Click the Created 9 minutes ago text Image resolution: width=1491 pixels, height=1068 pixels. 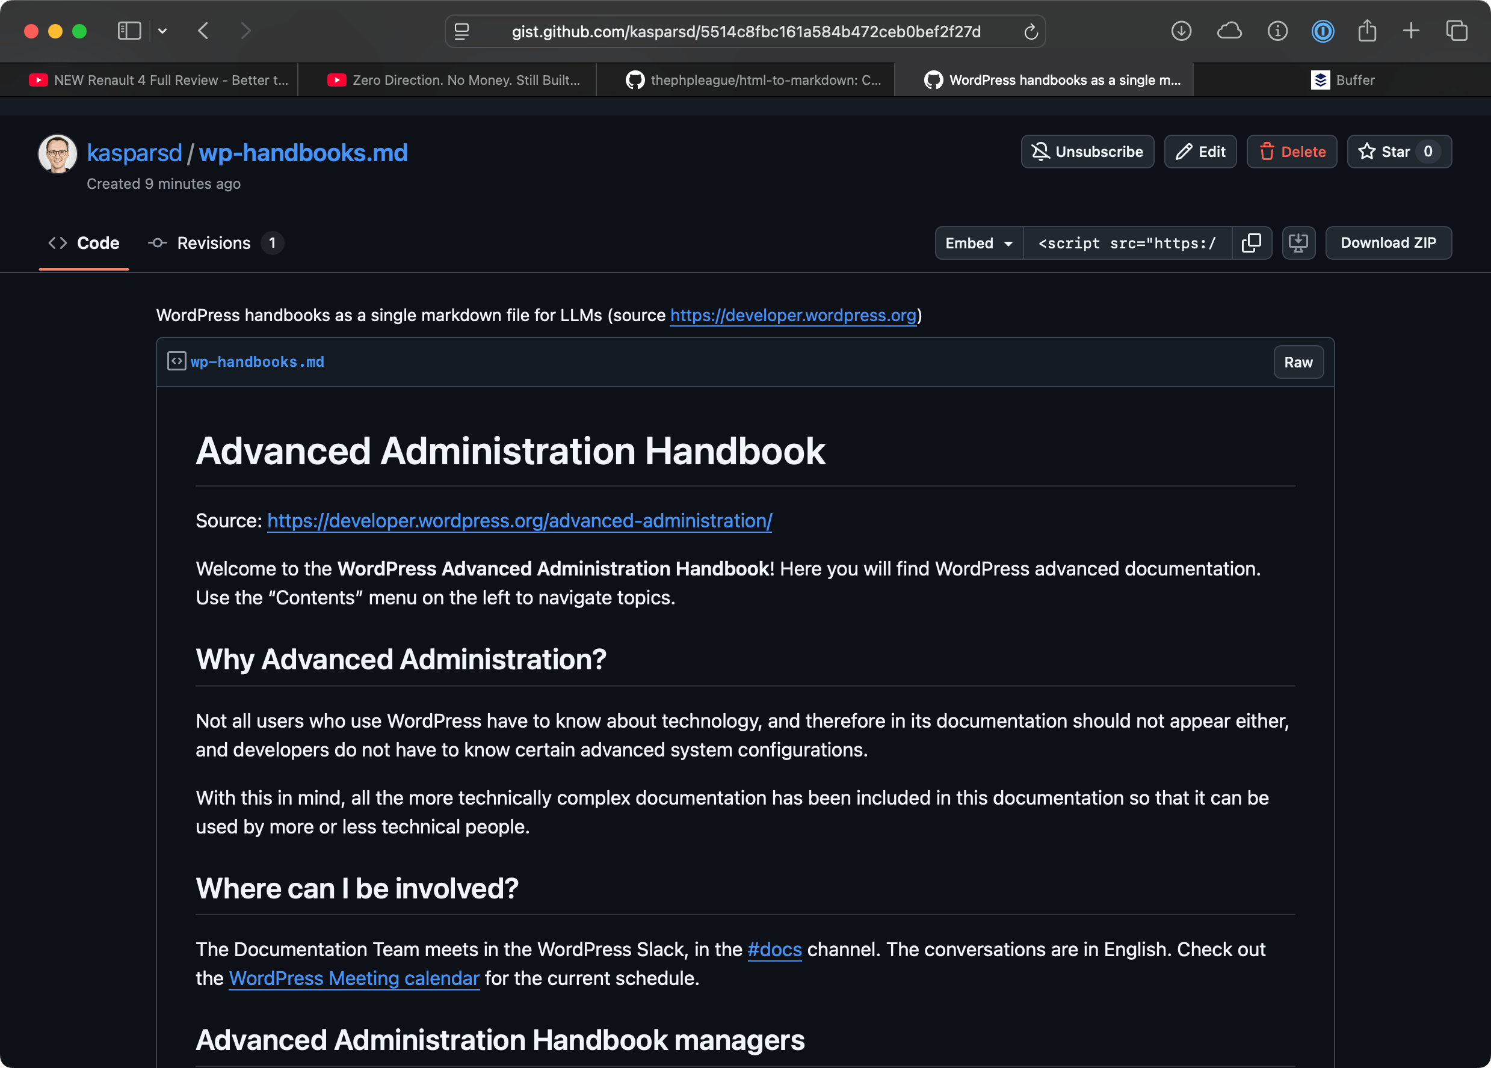164,184
